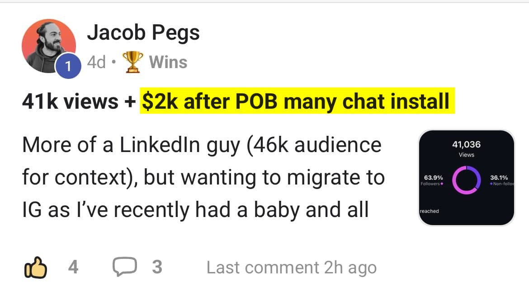The height and width of the screenshot is (300, 529).
Task: Click the 63.9% Followers stat
Action: point(433,180)
